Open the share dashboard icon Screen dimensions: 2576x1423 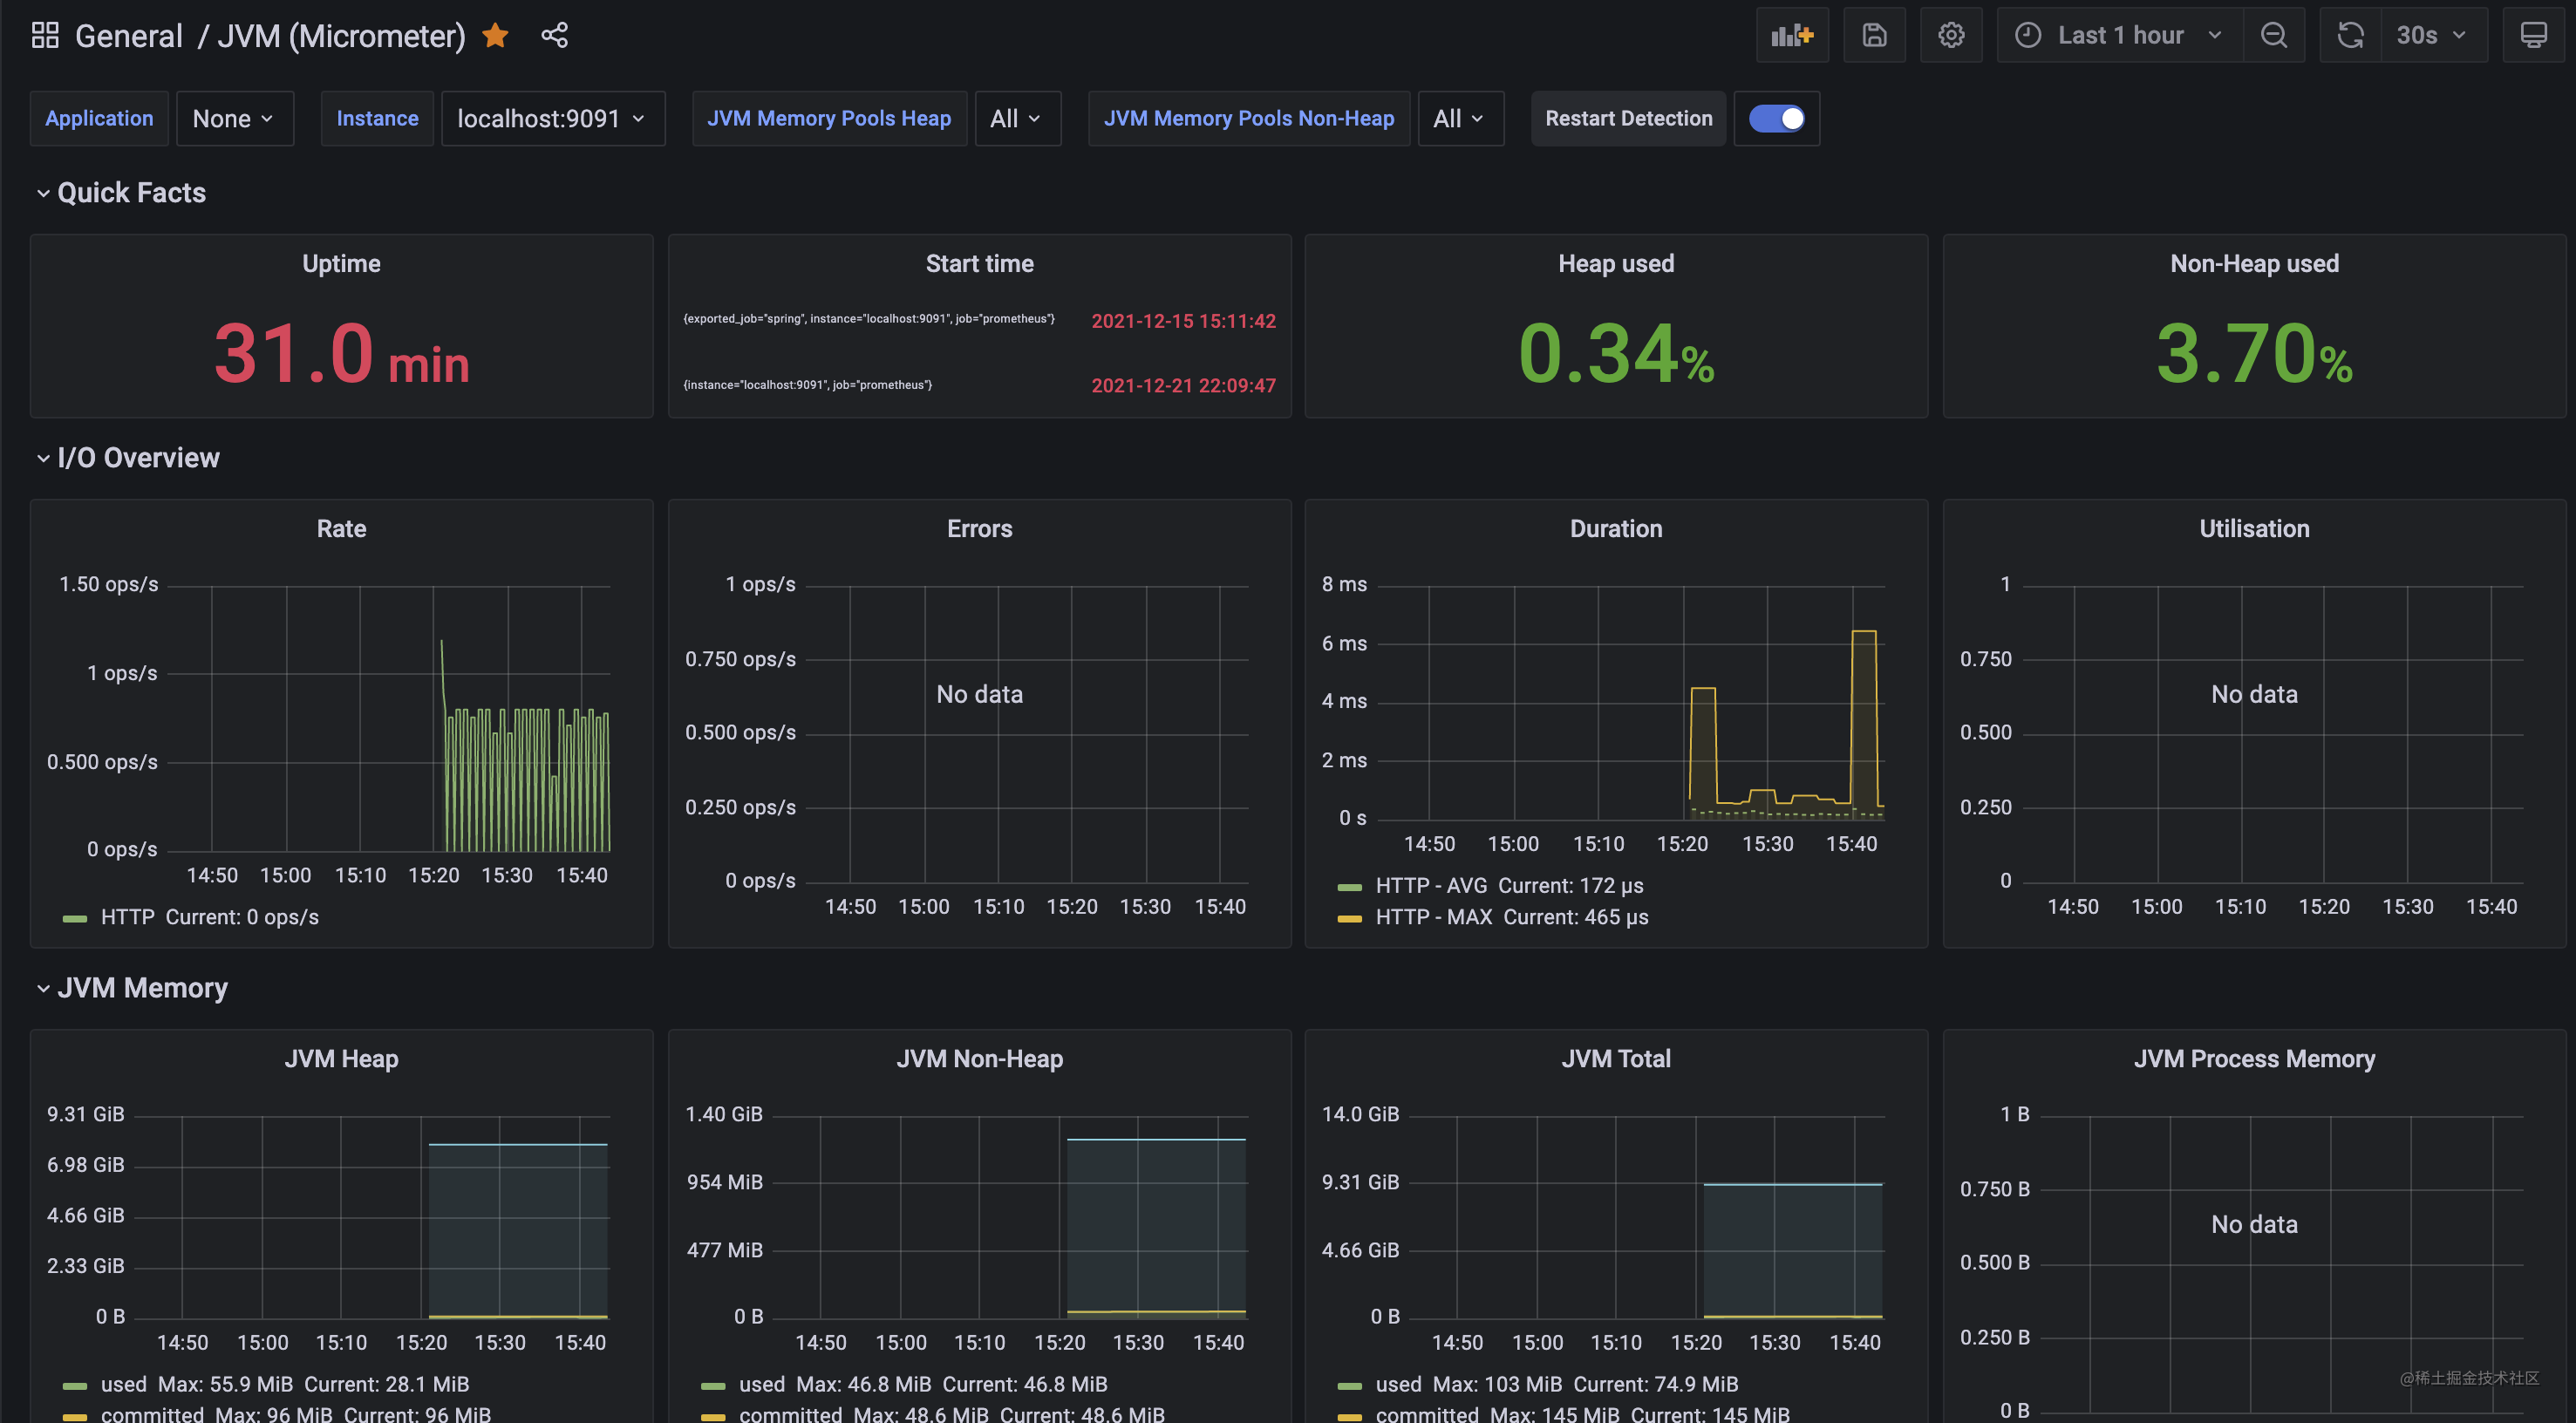click(555, 34)
